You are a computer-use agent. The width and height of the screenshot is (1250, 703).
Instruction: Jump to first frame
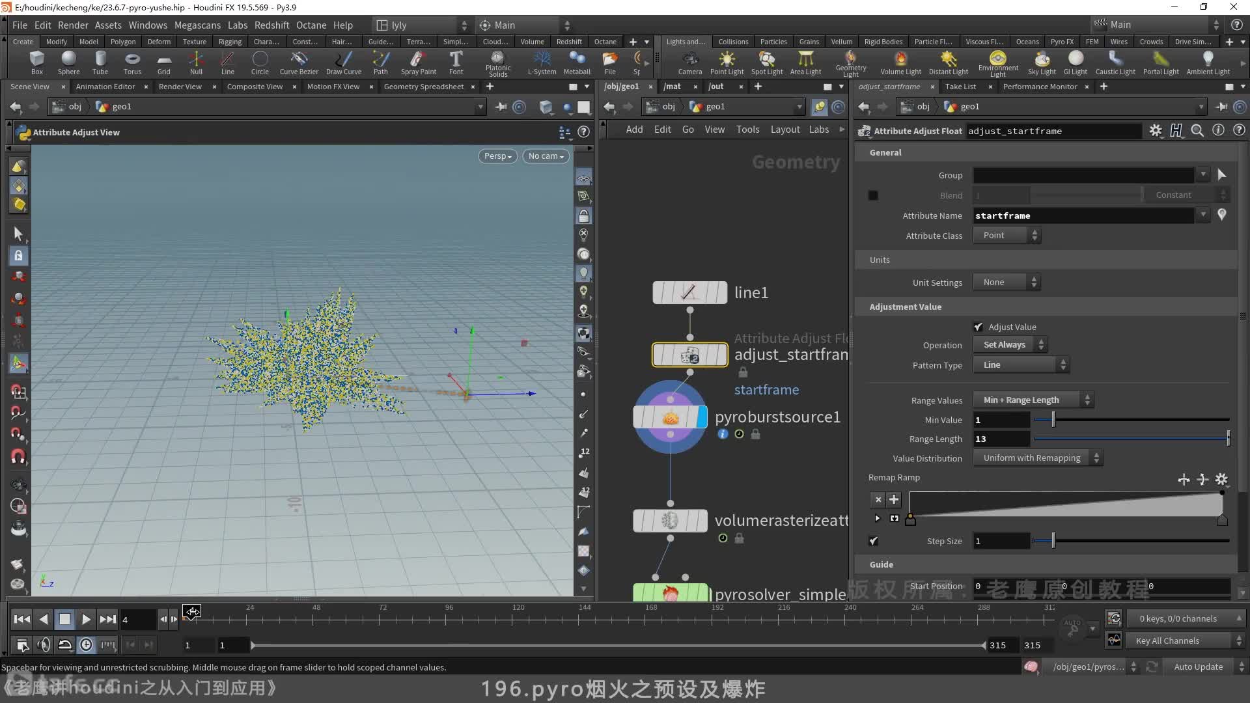point(21,620)
